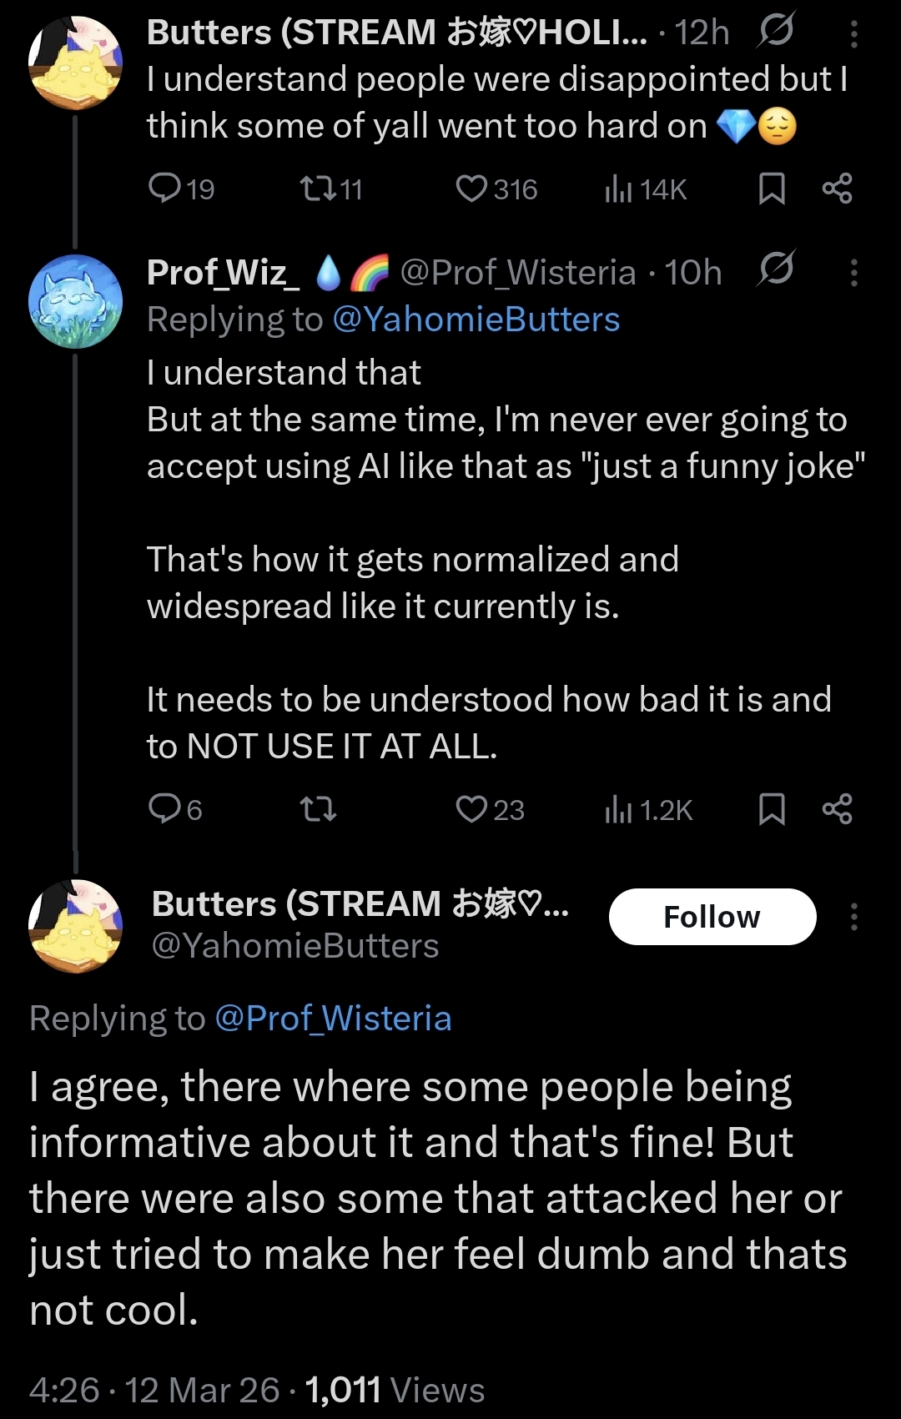Open @YahomieButters mention link in reply

(x=476, y=320)
